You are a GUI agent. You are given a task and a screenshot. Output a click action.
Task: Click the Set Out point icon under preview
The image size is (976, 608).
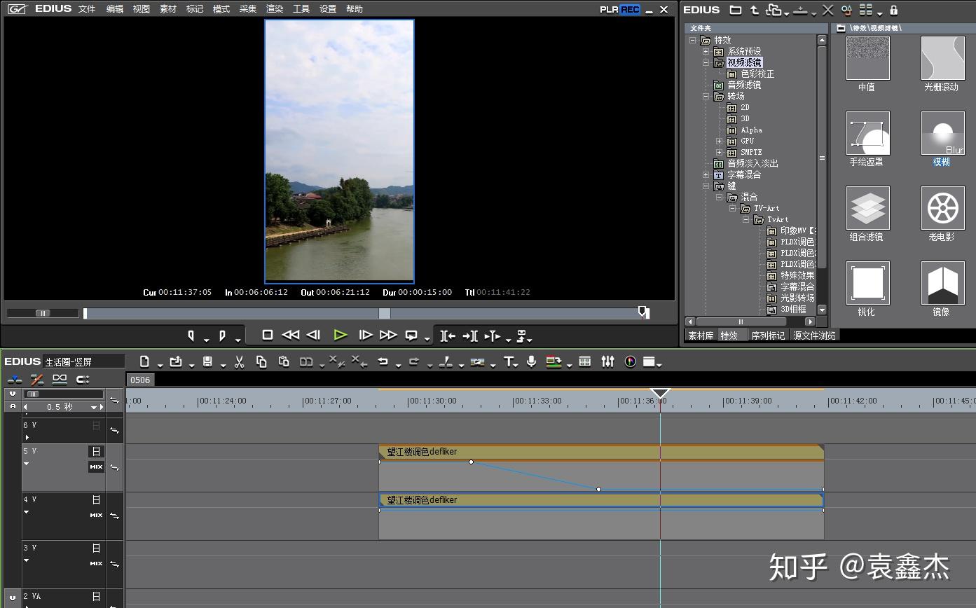coord(222,336)
